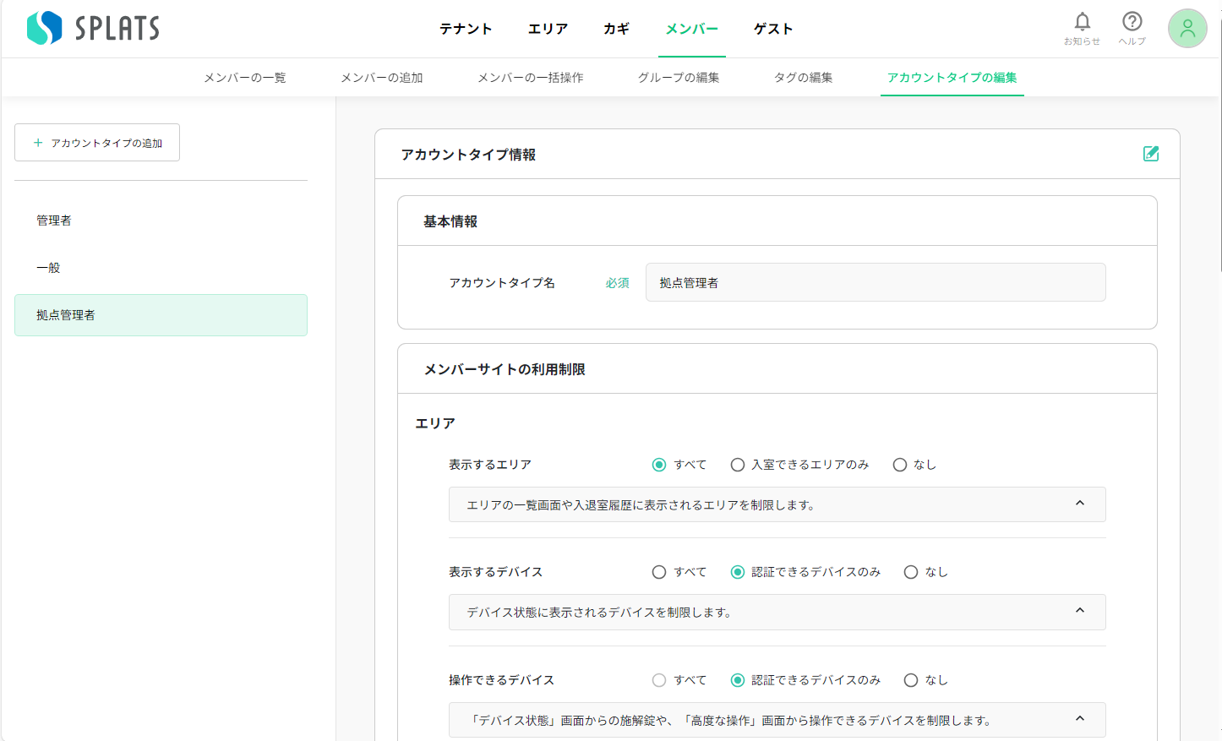Collapse the デバイス状態に表示される description box
The width and height of the screenshot is (1222, 741).
coord(1079,611)
